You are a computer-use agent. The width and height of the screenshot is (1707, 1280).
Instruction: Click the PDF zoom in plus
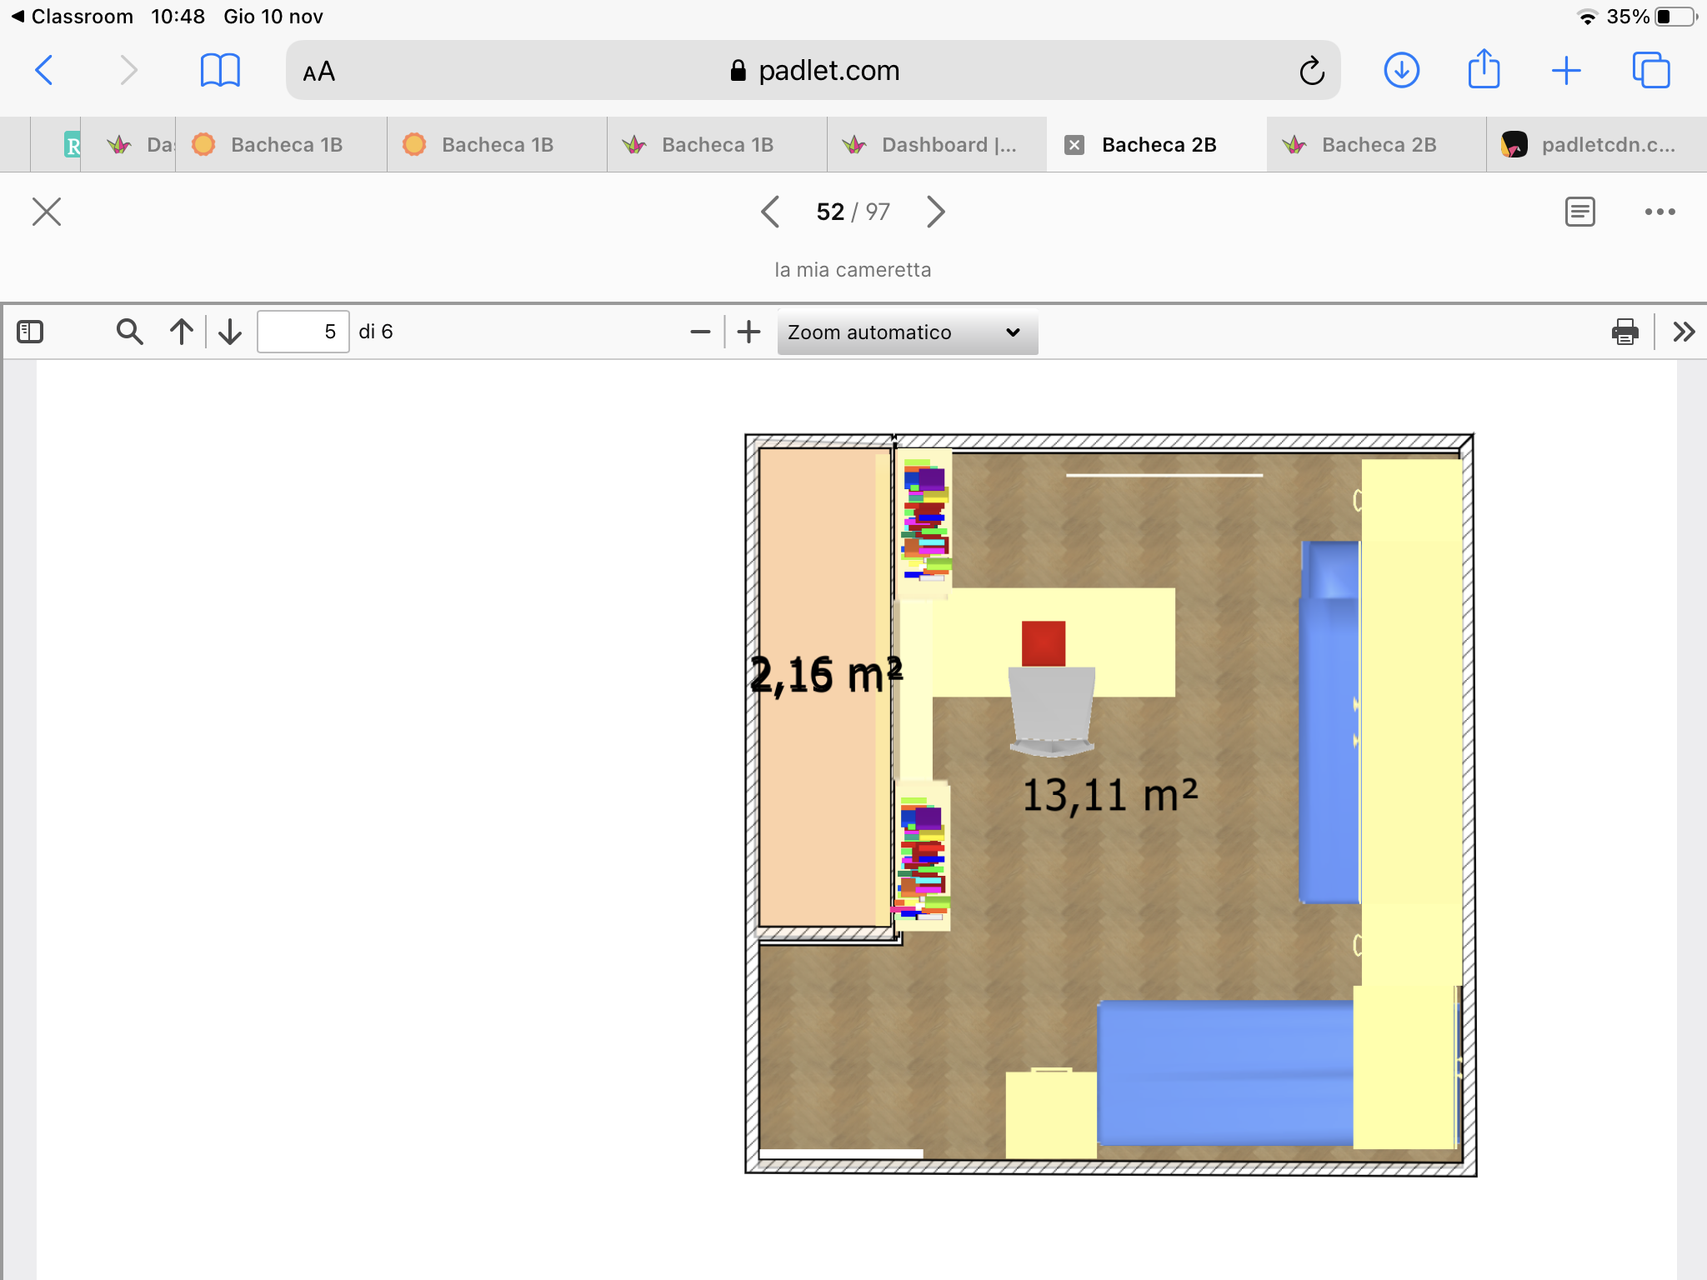[749, 332]
